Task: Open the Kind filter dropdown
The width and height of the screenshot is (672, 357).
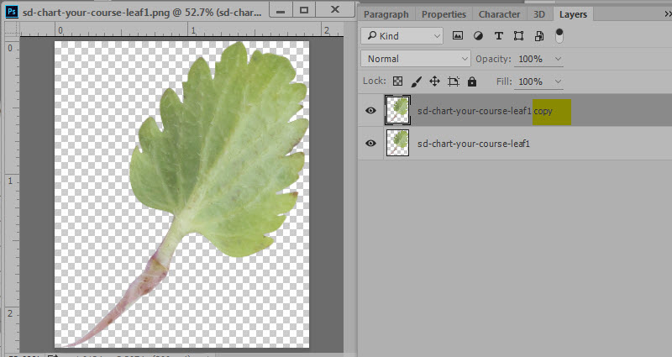Action: point(402,36)
